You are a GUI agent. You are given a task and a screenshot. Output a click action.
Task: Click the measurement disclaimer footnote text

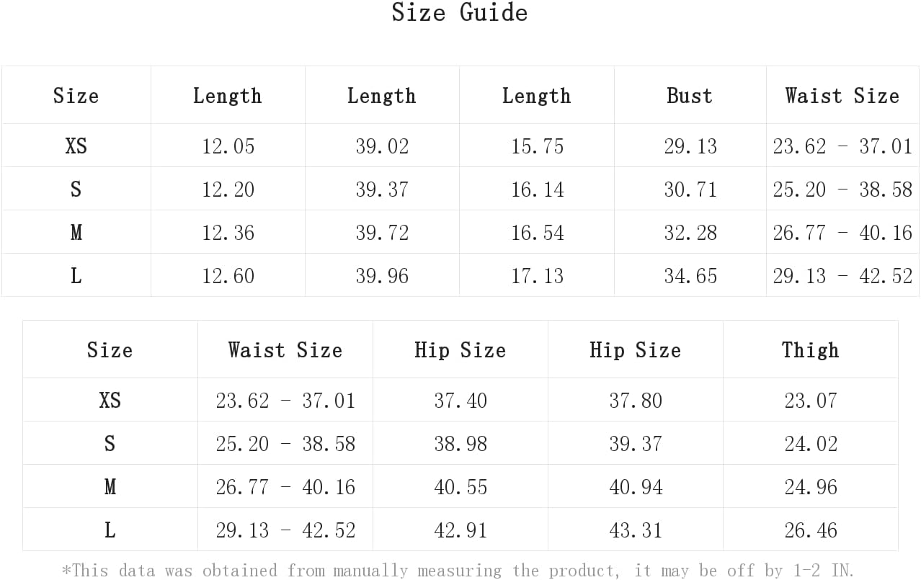coord(458,571)
